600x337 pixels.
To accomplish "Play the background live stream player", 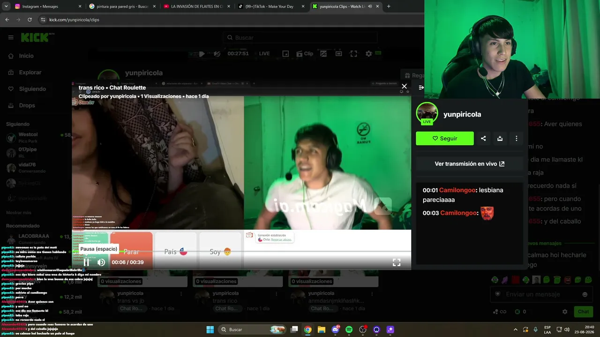I will coord(202,54).
